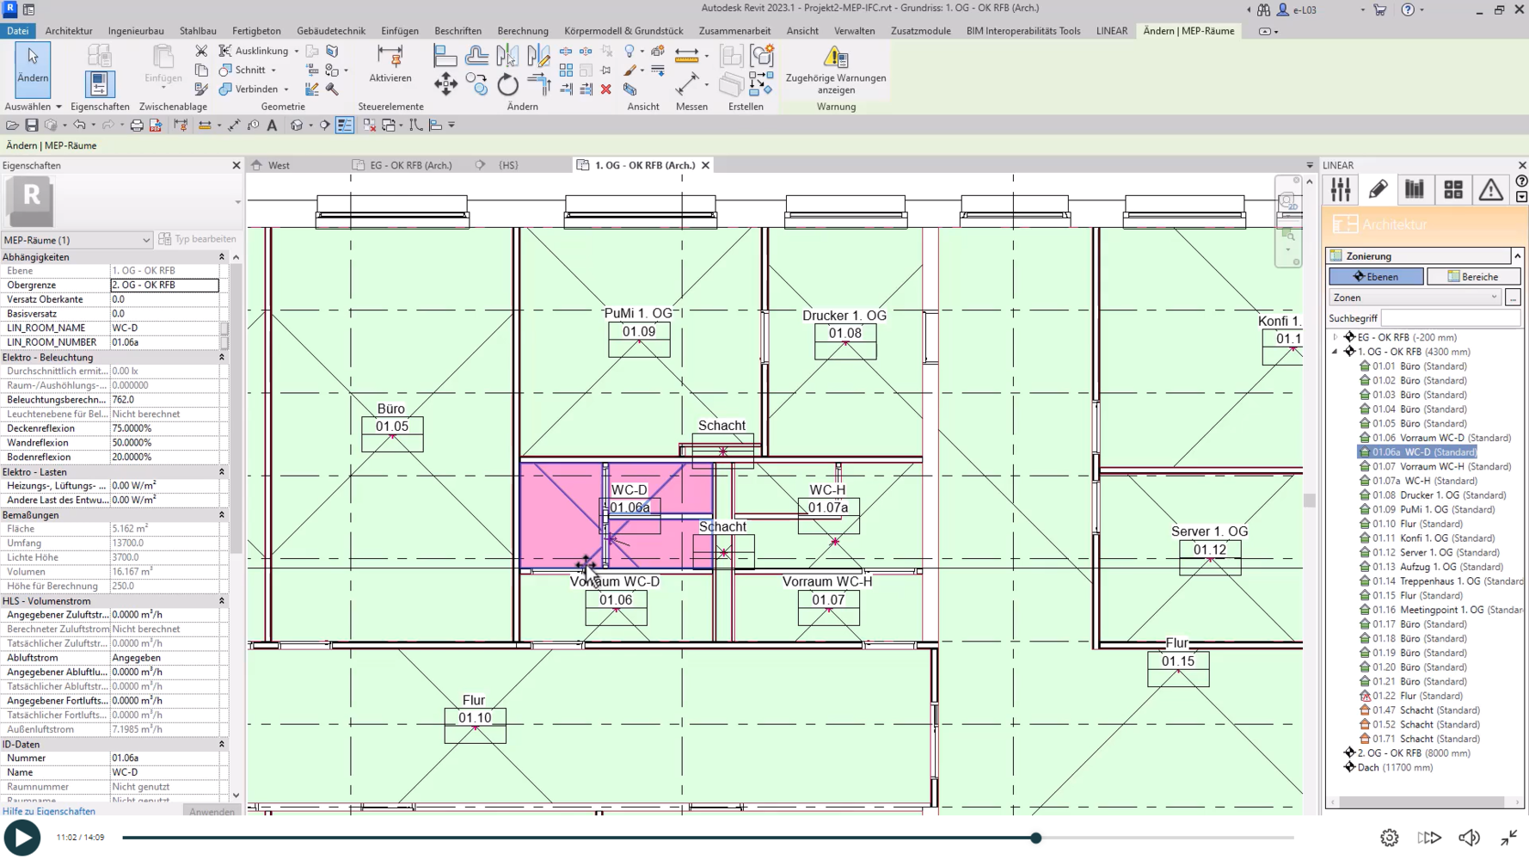Open LINEAR settings sliders tab icon
The width and height of the screenshot is (1529, 860).
pyautogui.click(x=1341, y=190)
